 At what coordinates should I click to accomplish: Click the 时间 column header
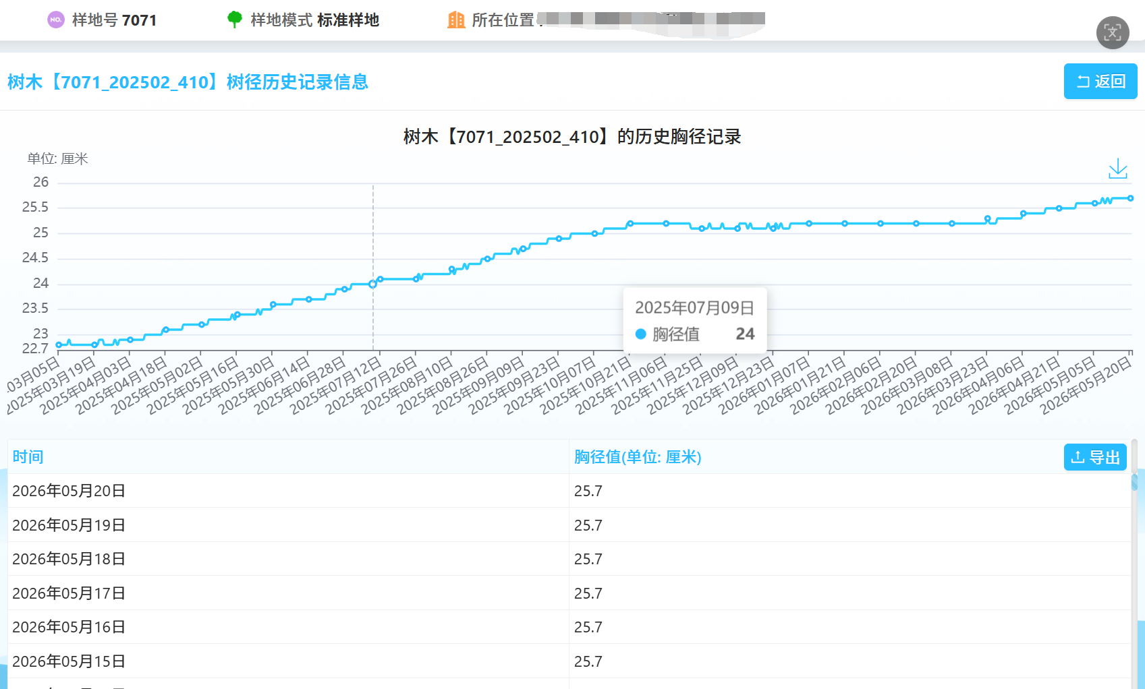(x=28, y=457)
